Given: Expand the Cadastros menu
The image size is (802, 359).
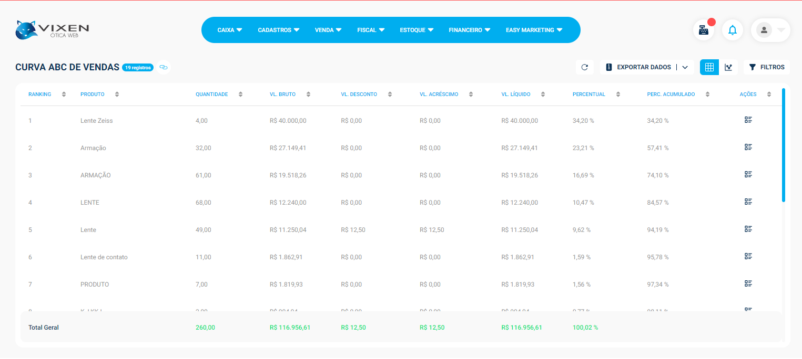Looking at the screenshot, I should tap(278, 30).
